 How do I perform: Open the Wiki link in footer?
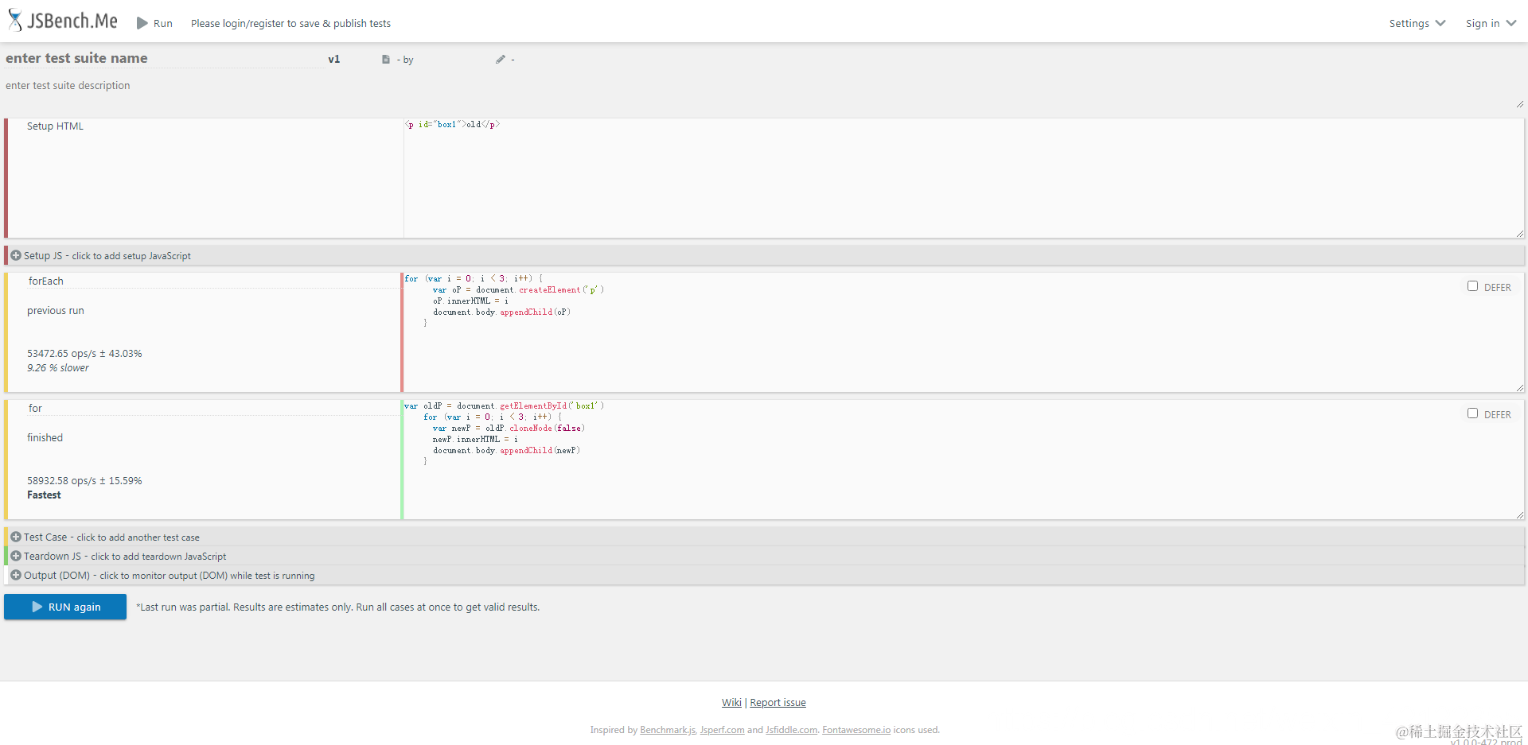(x=731, y=703)
